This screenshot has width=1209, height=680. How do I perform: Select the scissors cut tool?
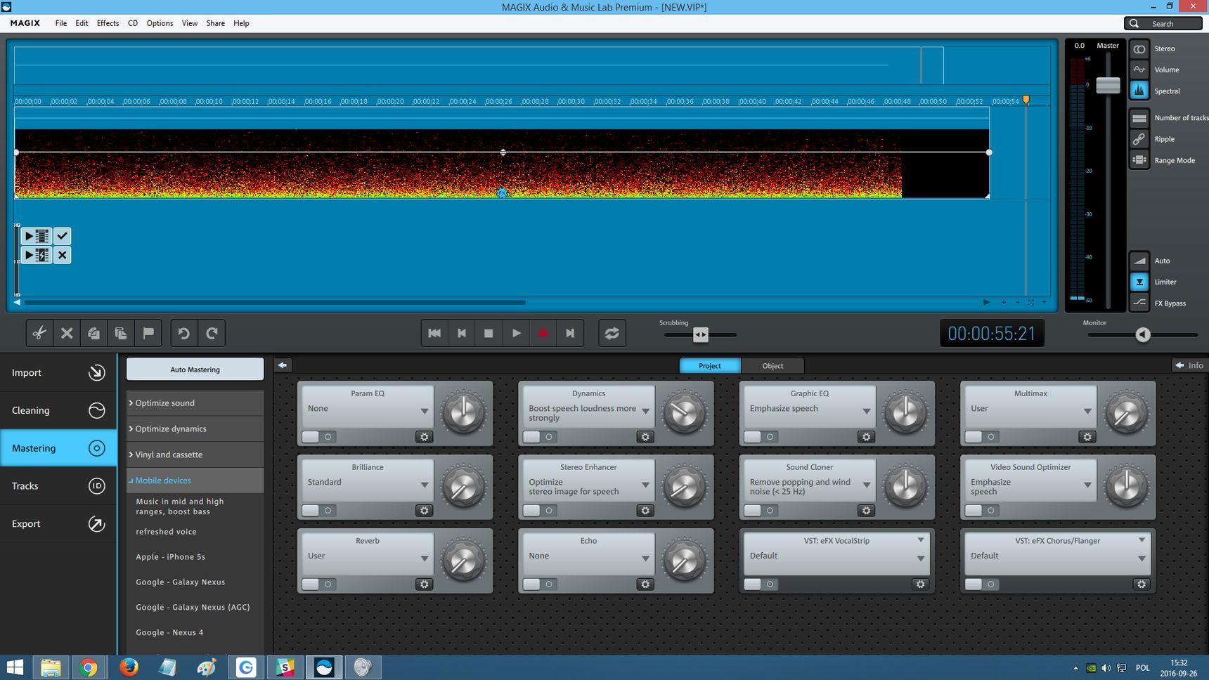[39, 333]
